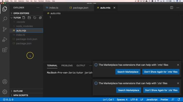
Task: Search Marketplace for '.cts' extensions
Action: 129,90
